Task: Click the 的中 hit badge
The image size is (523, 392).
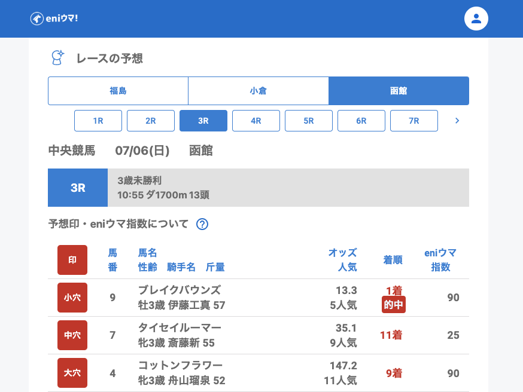Action: pyautogui.click(x=394, y=305)
